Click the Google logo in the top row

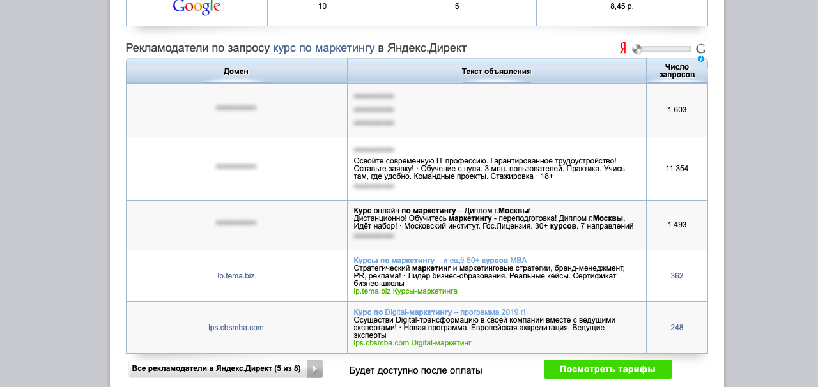click(197, 7)
